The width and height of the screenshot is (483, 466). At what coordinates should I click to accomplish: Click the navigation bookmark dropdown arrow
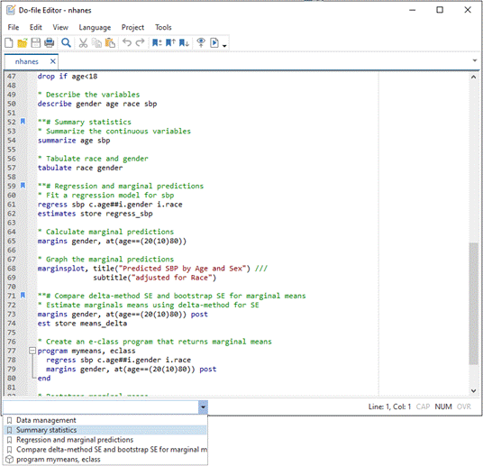(203, 407)
